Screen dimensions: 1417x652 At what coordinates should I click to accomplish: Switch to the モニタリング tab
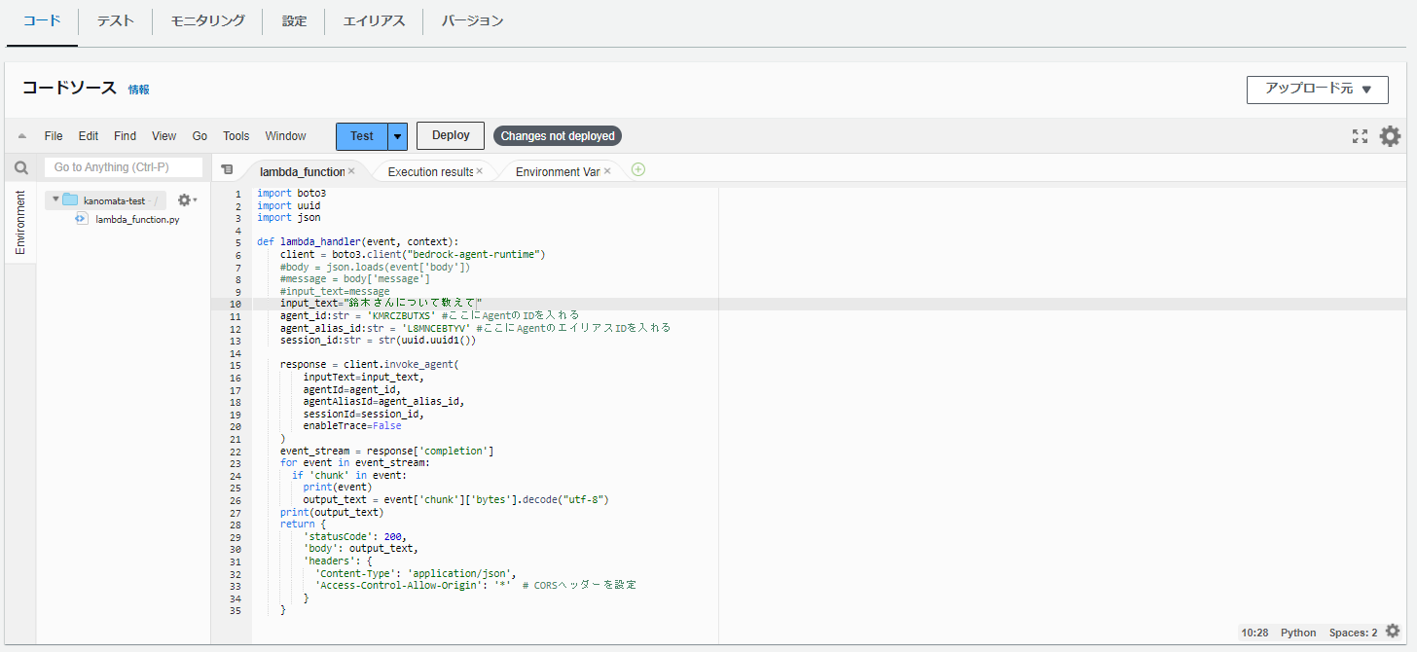click(x=207, y=20)
